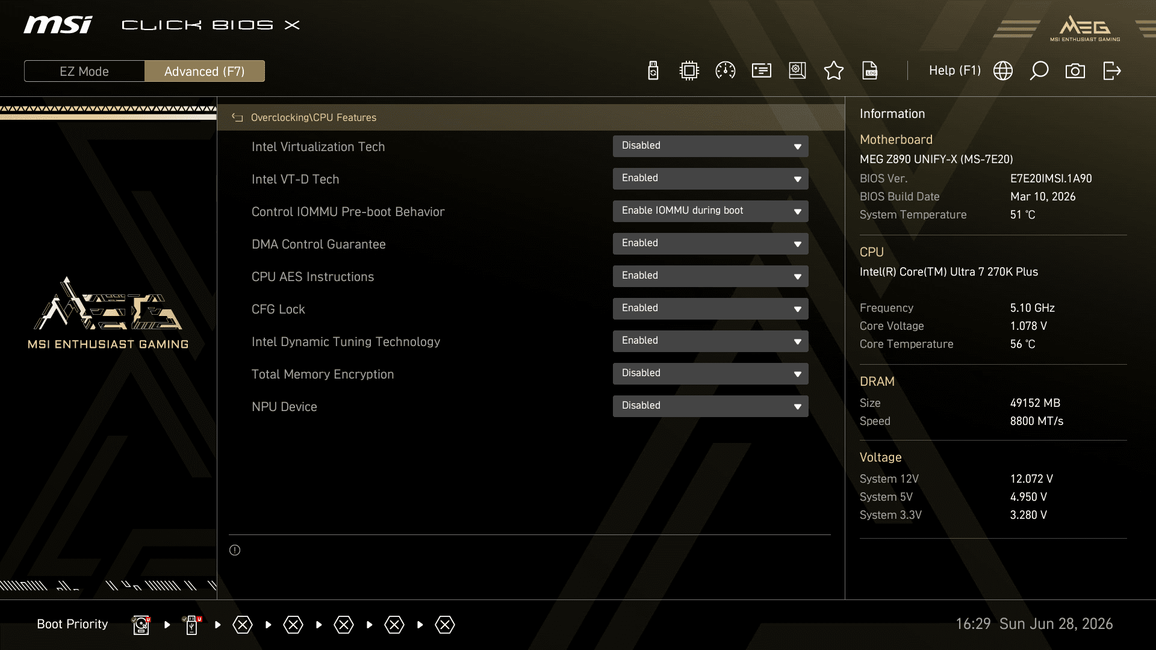Viewport: 1156px width, 650px height.
Task: Open search with the magnifier icon
Action: click(x=1039, y=71)
